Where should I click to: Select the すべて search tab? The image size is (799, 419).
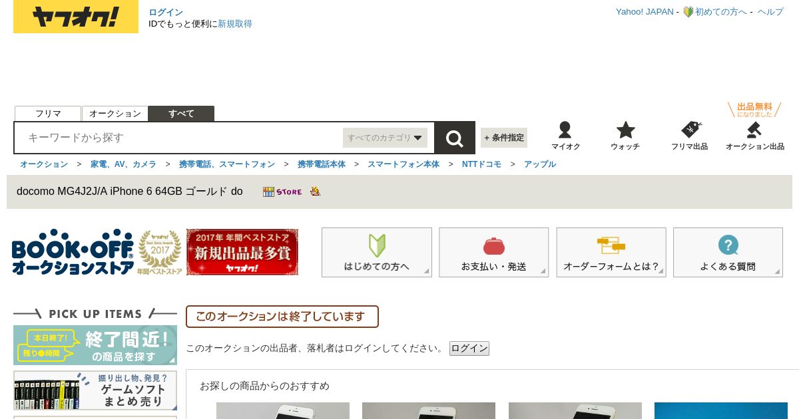click(x=181, y=114)
